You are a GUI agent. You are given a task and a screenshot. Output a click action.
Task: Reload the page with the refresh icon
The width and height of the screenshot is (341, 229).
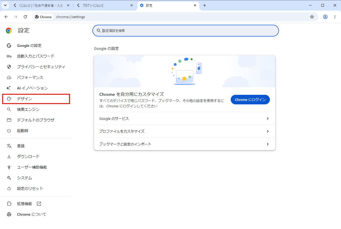[25, 17]
